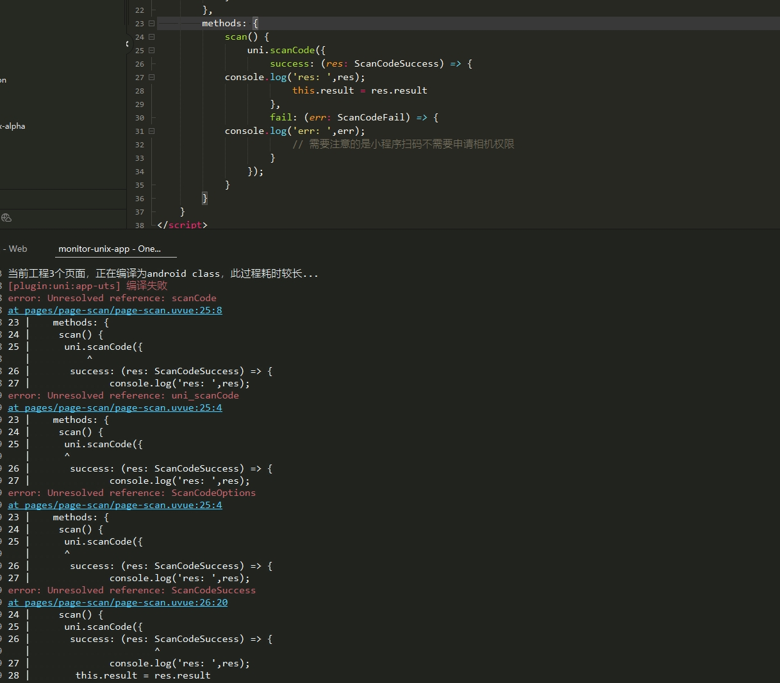Click '});' on editor line 34
The image size is (780, 683).
click(255, 171)
